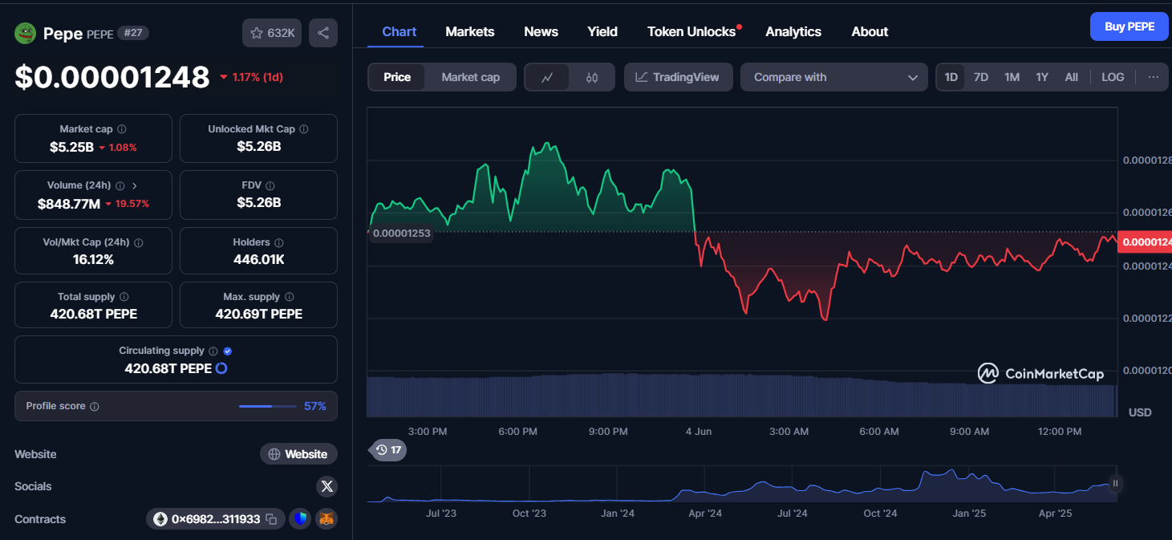Toggle chart to Market cap view

tap(470, 77)
